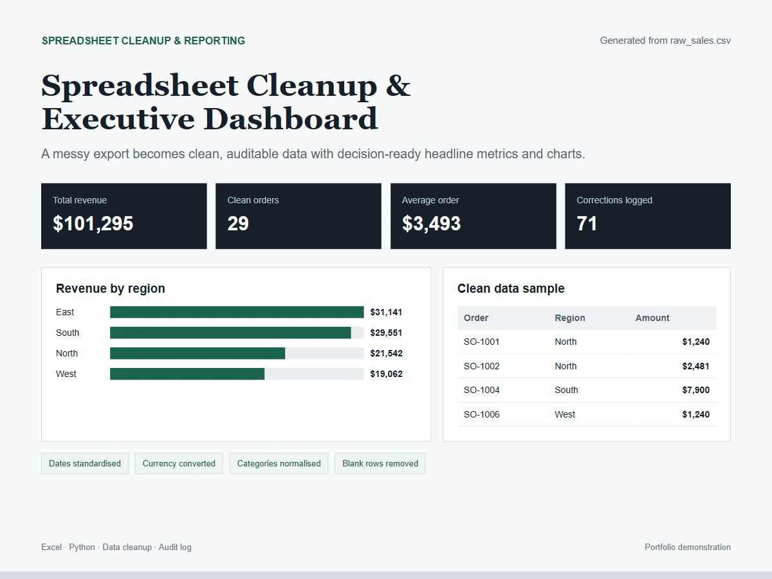
Task: Select the SO-1004 South order row
Action: click(587, 390)
